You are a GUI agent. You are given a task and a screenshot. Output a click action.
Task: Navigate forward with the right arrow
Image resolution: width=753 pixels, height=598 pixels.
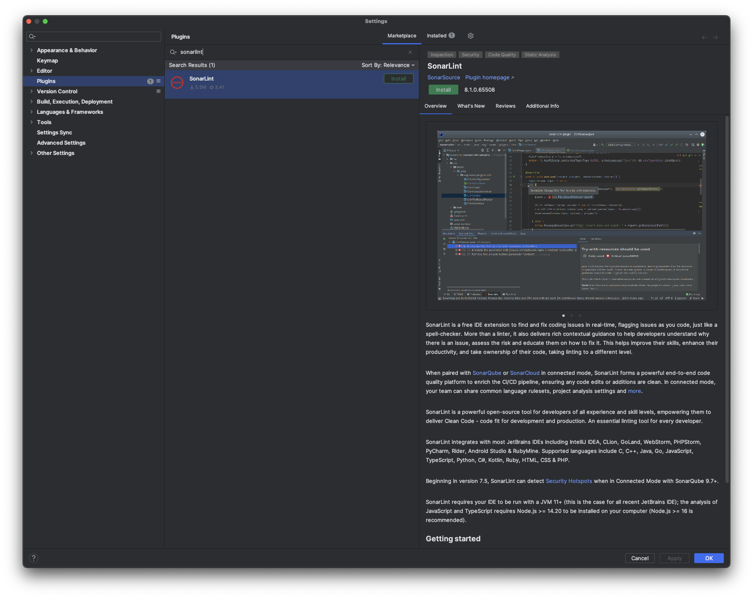point(715,37)
